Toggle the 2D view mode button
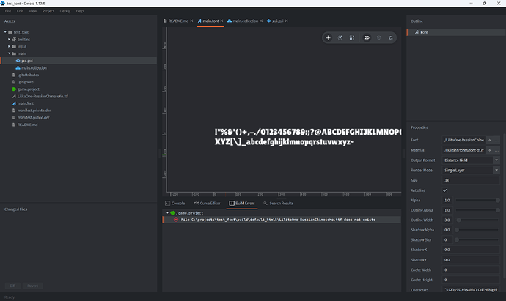The width and height of the screenshot is (506, 301). [x=367, y=37]
